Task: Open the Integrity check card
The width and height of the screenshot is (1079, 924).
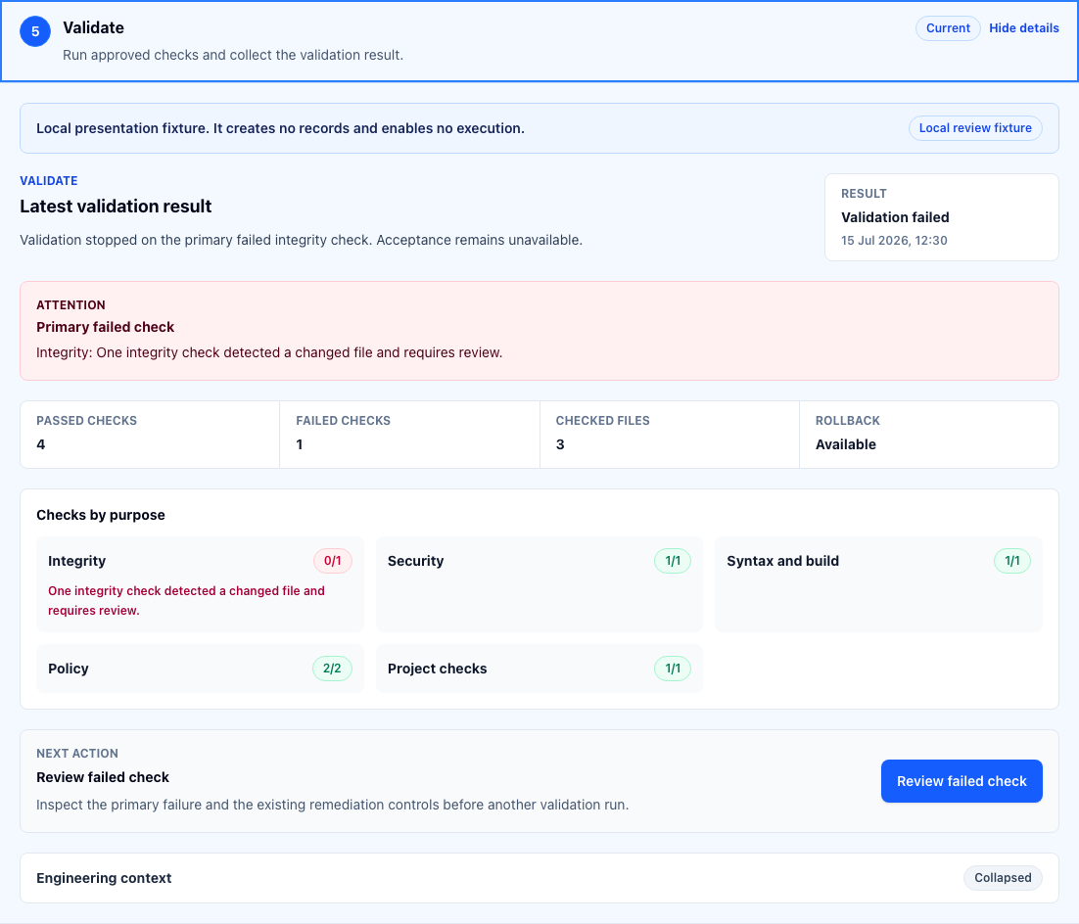Action: pos(200,584)
